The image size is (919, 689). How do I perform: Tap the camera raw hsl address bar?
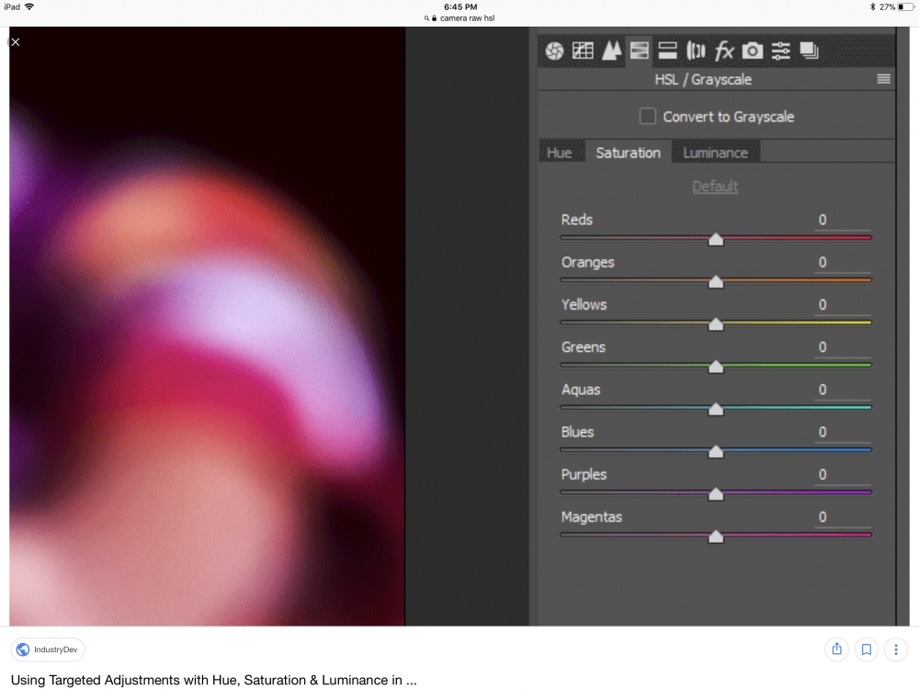(x=460, y=18)
